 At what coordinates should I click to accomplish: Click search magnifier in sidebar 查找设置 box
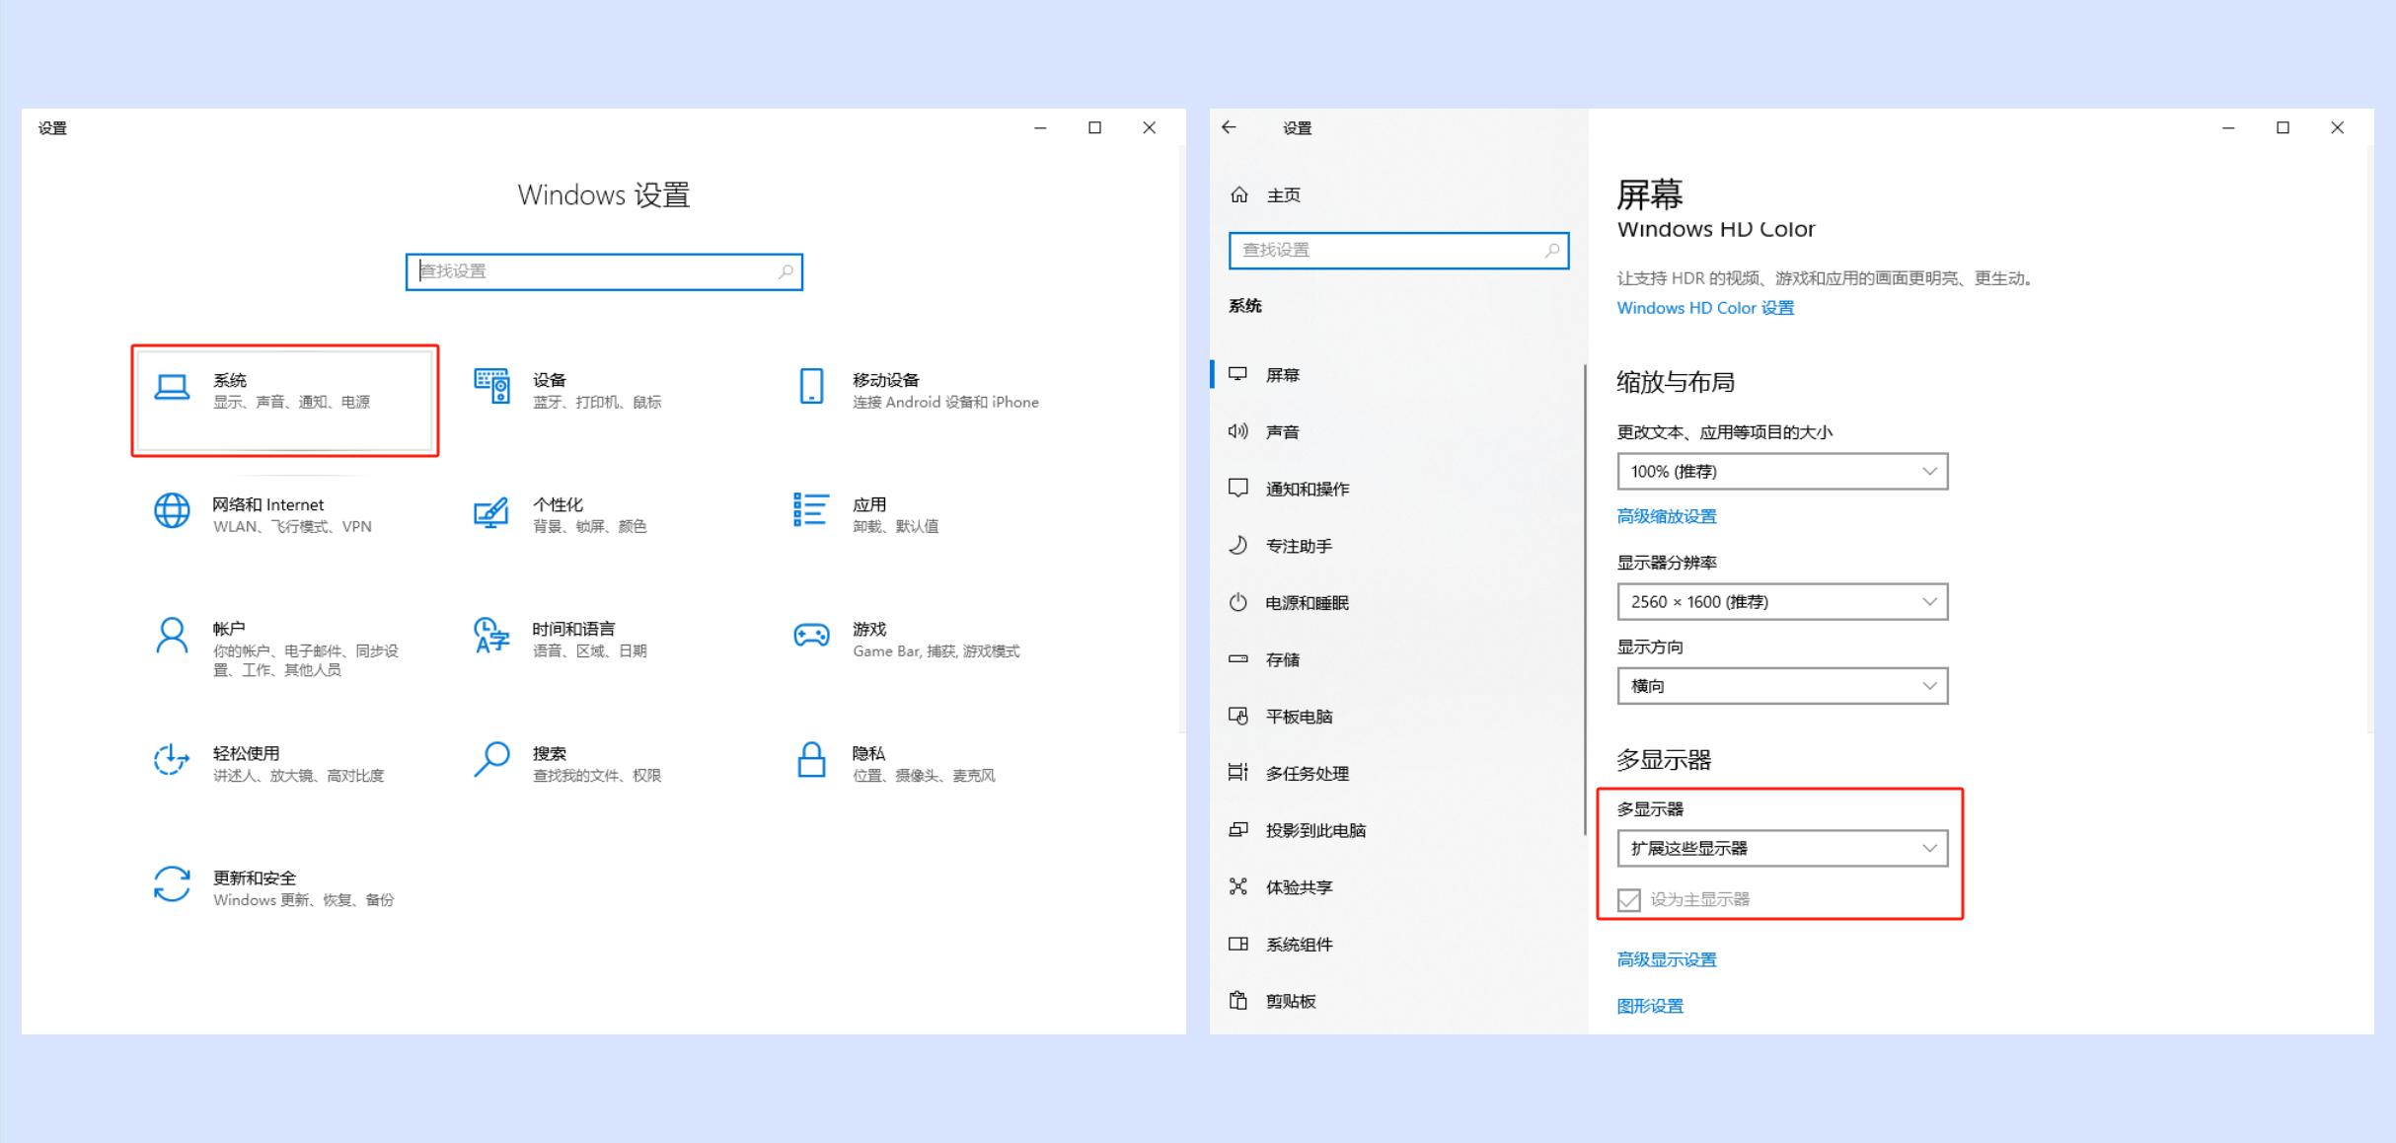point(1551,251)
